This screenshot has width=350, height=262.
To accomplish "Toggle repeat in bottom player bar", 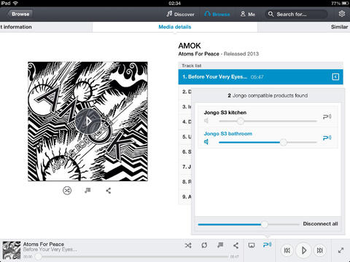I will click(x=204, y=245).
